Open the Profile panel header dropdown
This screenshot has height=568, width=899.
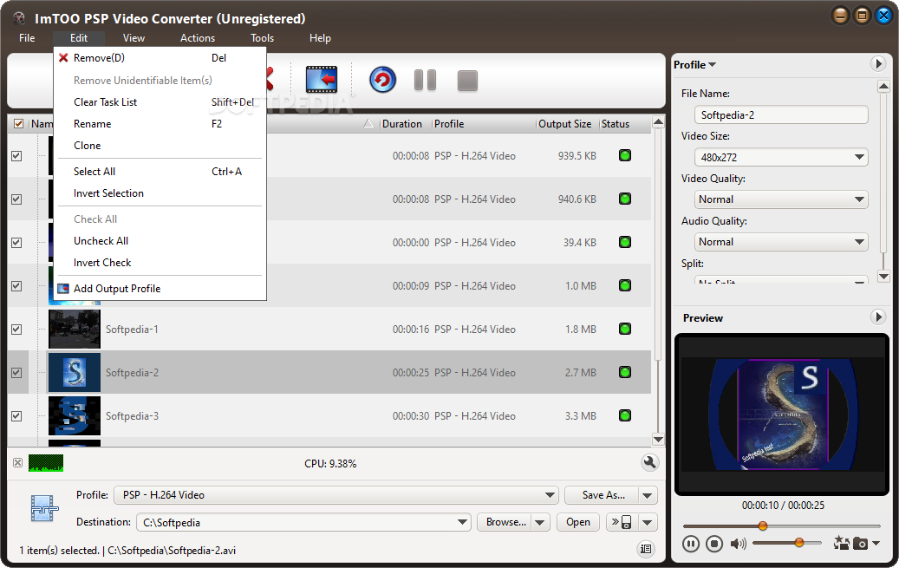[x=695, y=65]
